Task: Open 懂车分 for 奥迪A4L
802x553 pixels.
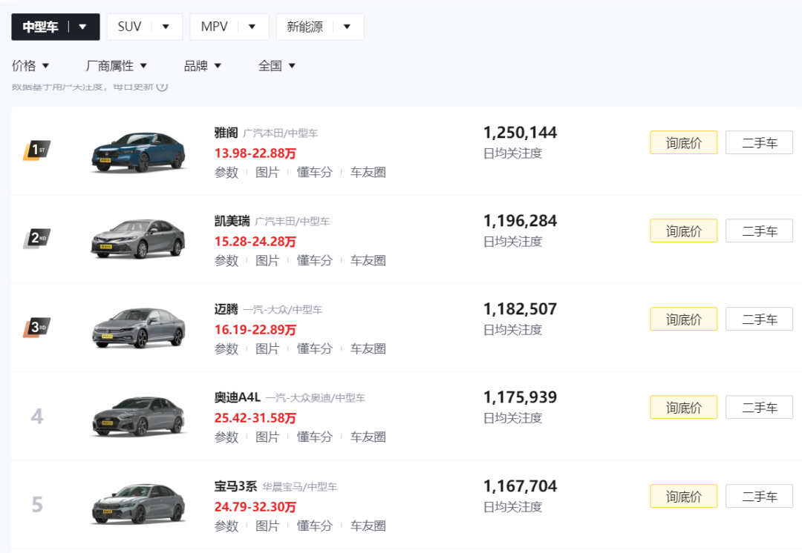Action: (315, 437)
